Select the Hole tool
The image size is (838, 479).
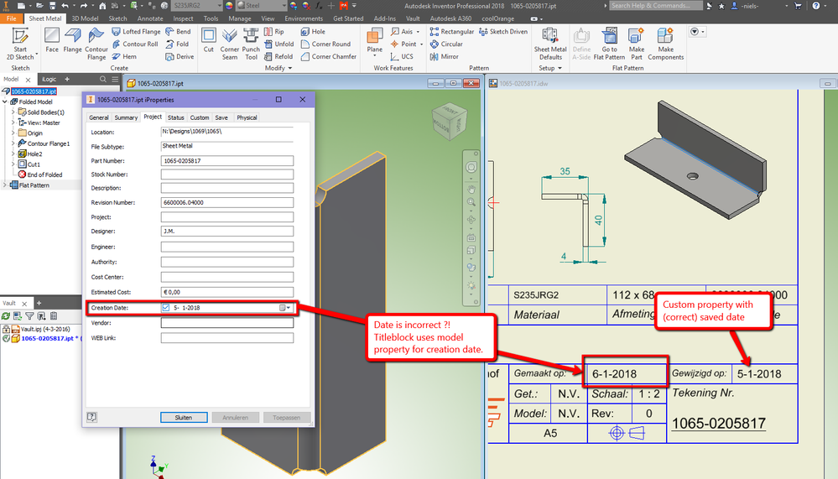[313, 32]
